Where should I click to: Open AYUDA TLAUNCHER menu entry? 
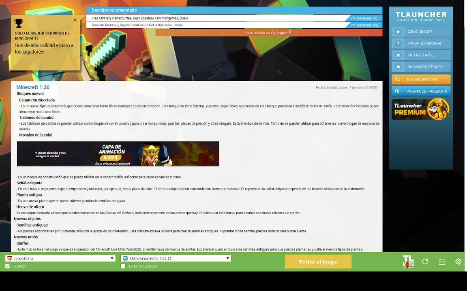coord(421,43)
